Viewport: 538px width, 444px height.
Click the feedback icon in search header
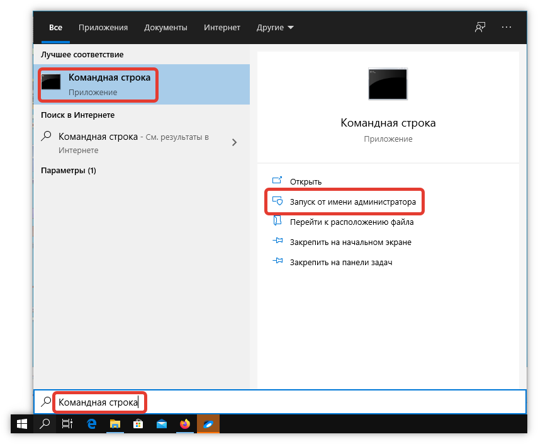point(480,28)
